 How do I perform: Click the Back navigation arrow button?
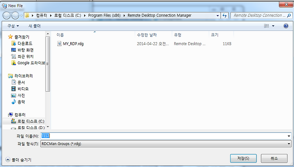click(x=6, y=16)
